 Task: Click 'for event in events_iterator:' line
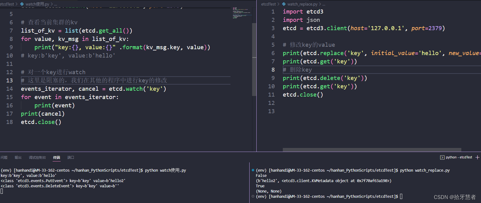click(x=70, y=97)
